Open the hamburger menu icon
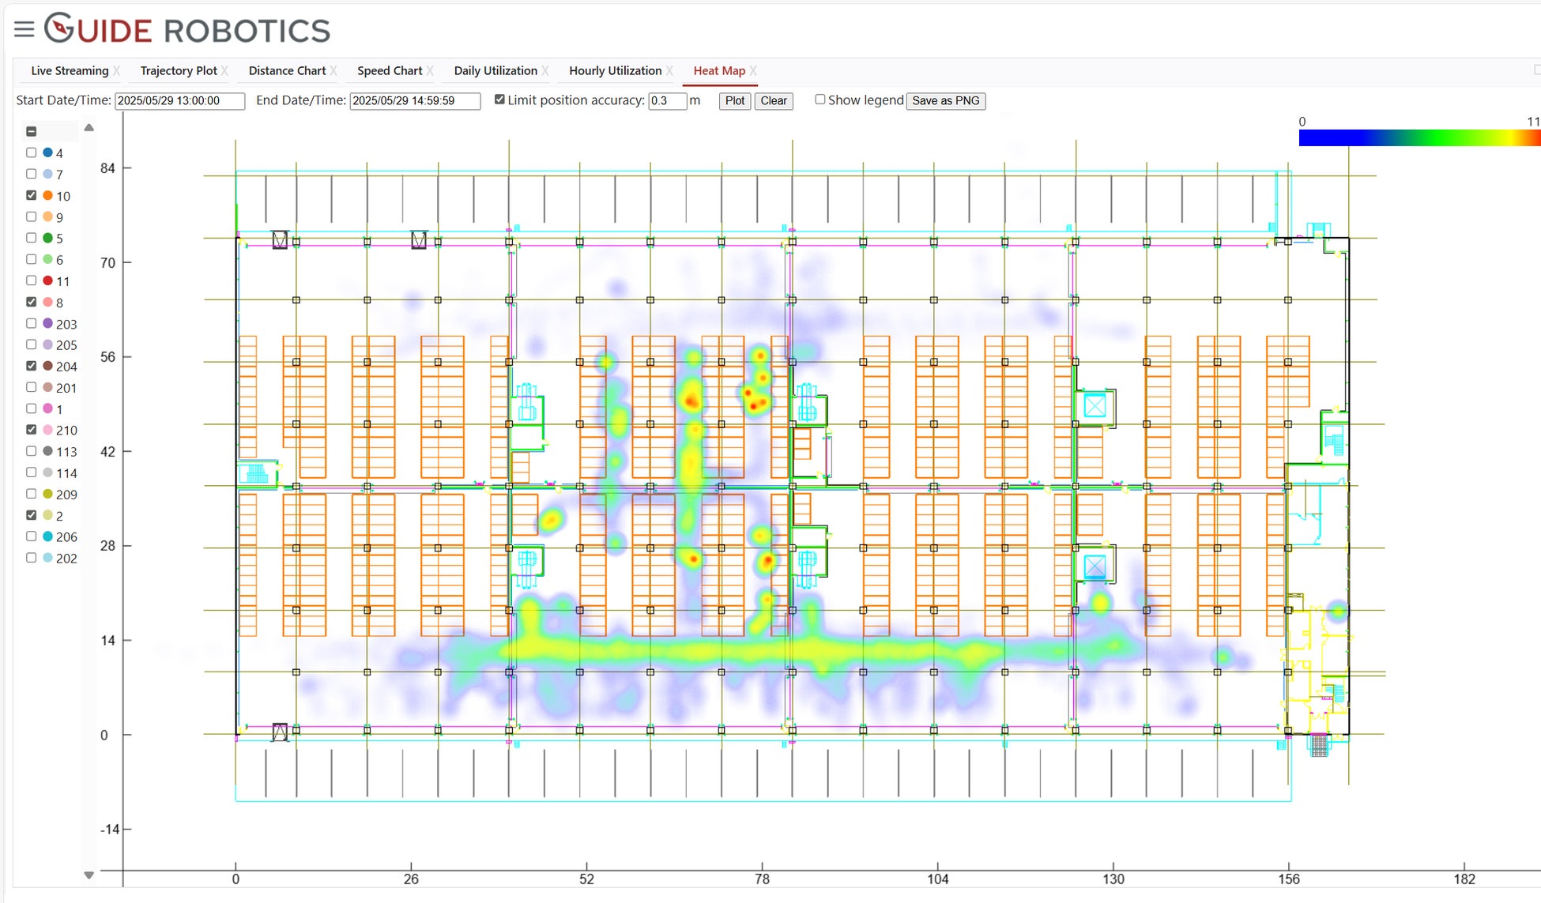The height and width of the screenshot is (903, 1541). pyautogui.click(x=24, y=29)
